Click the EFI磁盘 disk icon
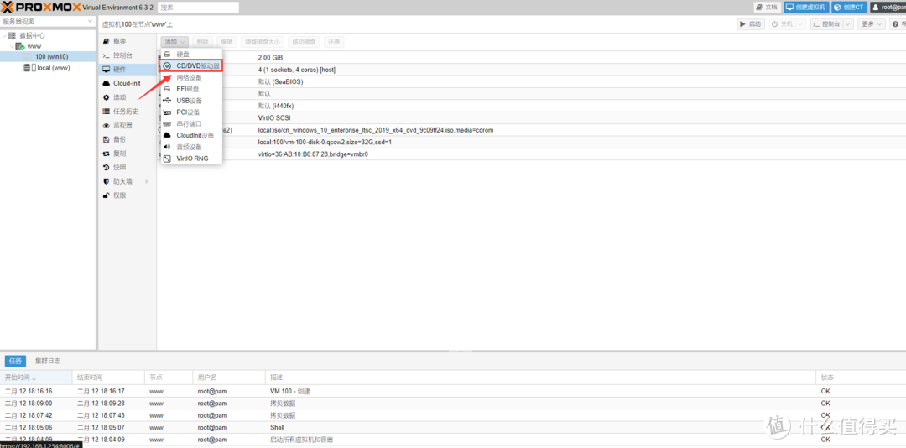The height and width of the screenshot is (448, 906). point(167,89)
